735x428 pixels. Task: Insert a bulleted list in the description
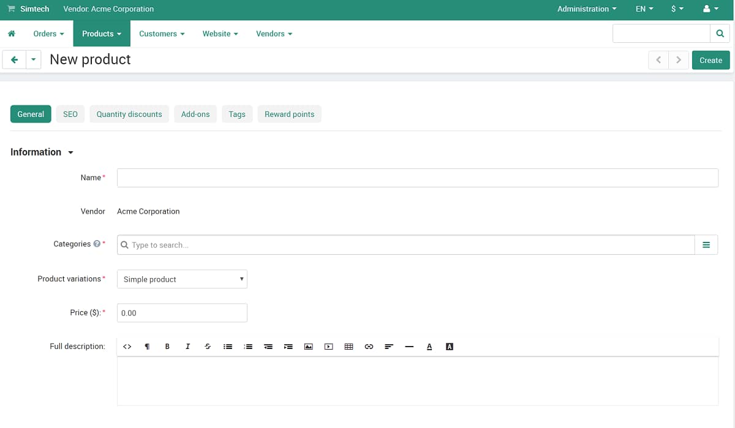click(228, 346)
